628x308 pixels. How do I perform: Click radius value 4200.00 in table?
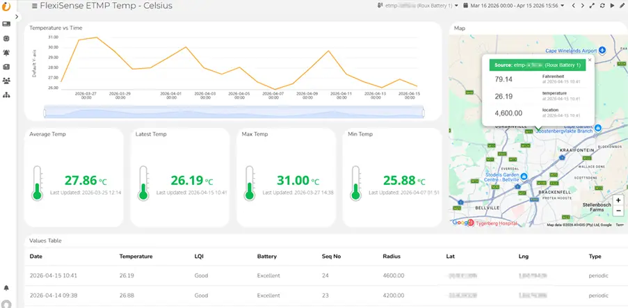point(394,295)
